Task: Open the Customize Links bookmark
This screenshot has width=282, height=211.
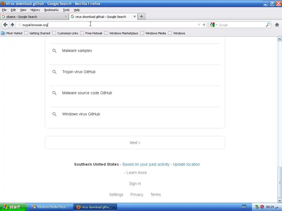Action: [65, 33]
